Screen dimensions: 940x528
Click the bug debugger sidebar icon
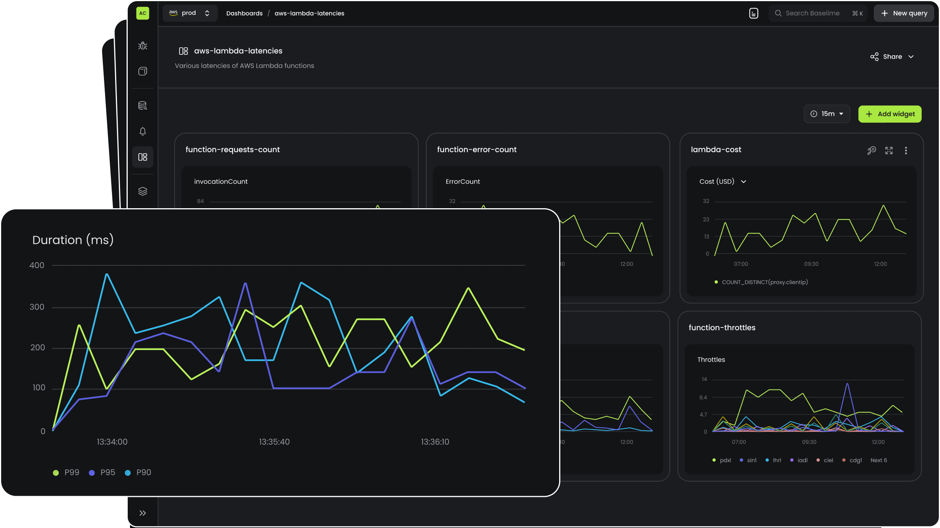pyautogui.click(x=143, y=46)
